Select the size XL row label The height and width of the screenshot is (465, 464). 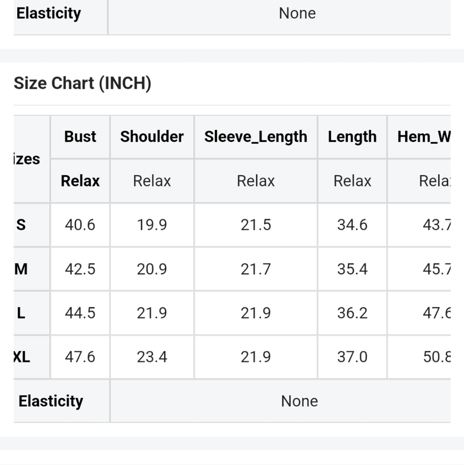21,357
